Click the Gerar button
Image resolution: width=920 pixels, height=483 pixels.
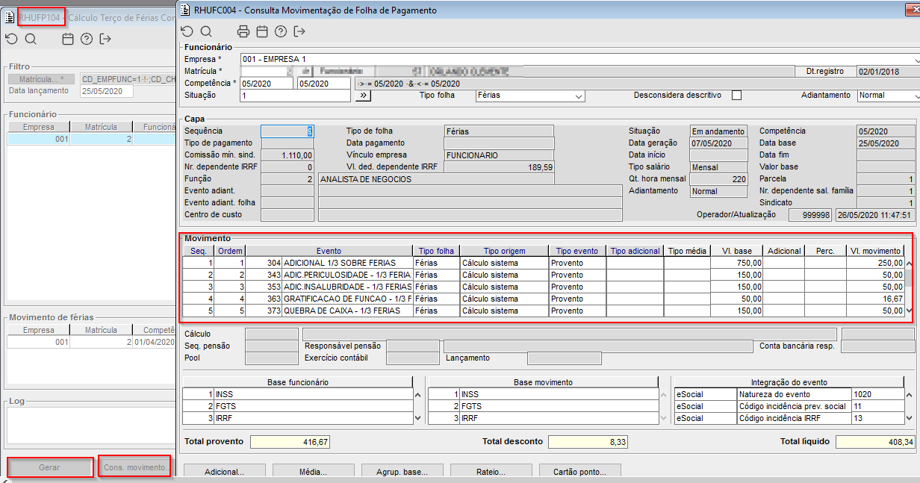pos(50,467)
